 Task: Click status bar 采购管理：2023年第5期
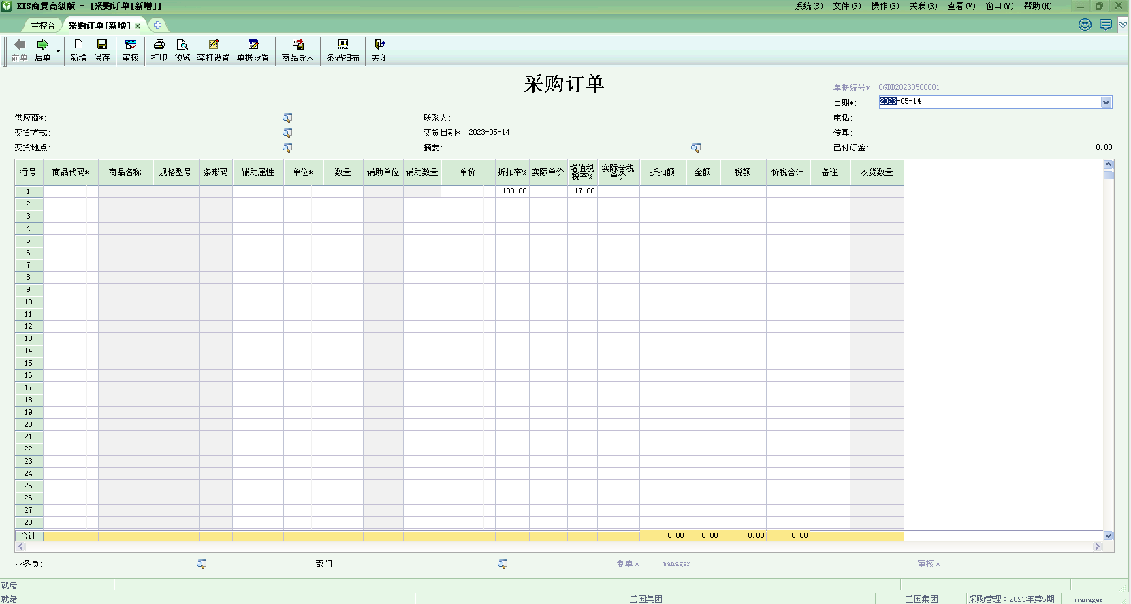1012,599
